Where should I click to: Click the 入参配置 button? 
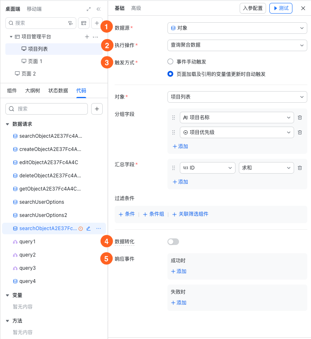pos(252,8)
